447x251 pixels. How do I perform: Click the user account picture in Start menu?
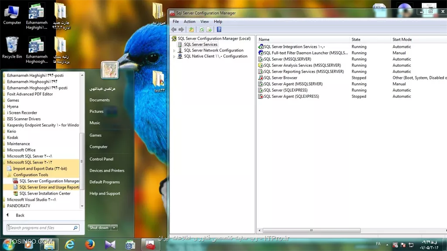(110, 70)
